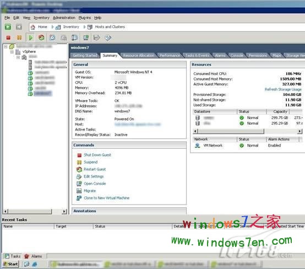Screen dimensions: 305x269
Task: Switch to the Tasks & Events tab
Action: (197, 56)
